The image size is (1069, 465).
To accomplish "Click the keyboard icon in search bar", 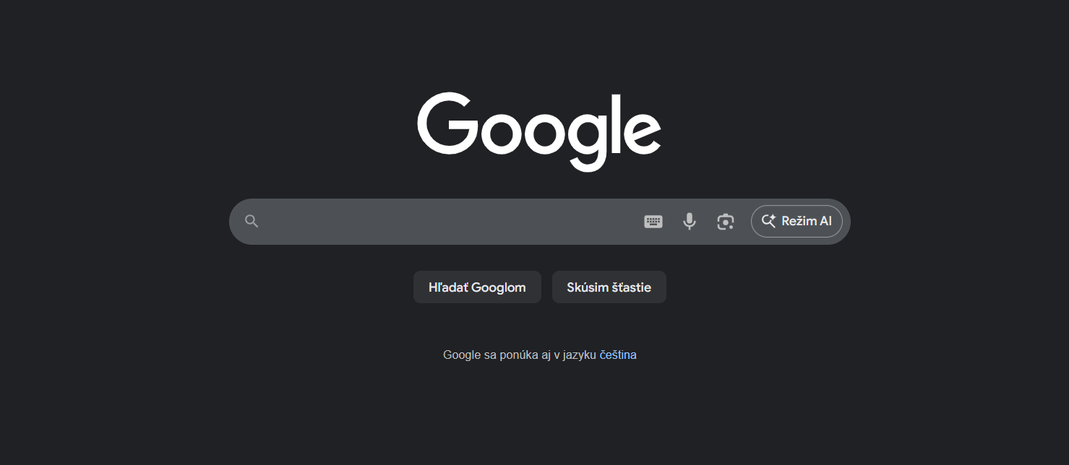I will [x=653, y=222].
